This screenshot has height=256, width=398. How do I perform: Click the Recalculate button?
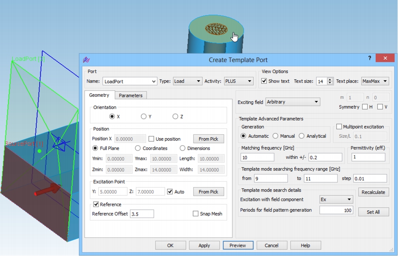click(x=373, y=192)
